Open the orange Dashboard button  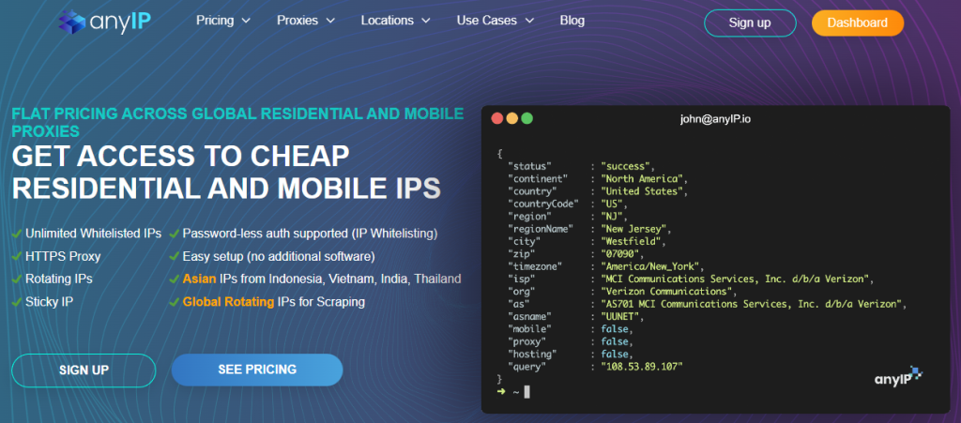tap(857, 23)
